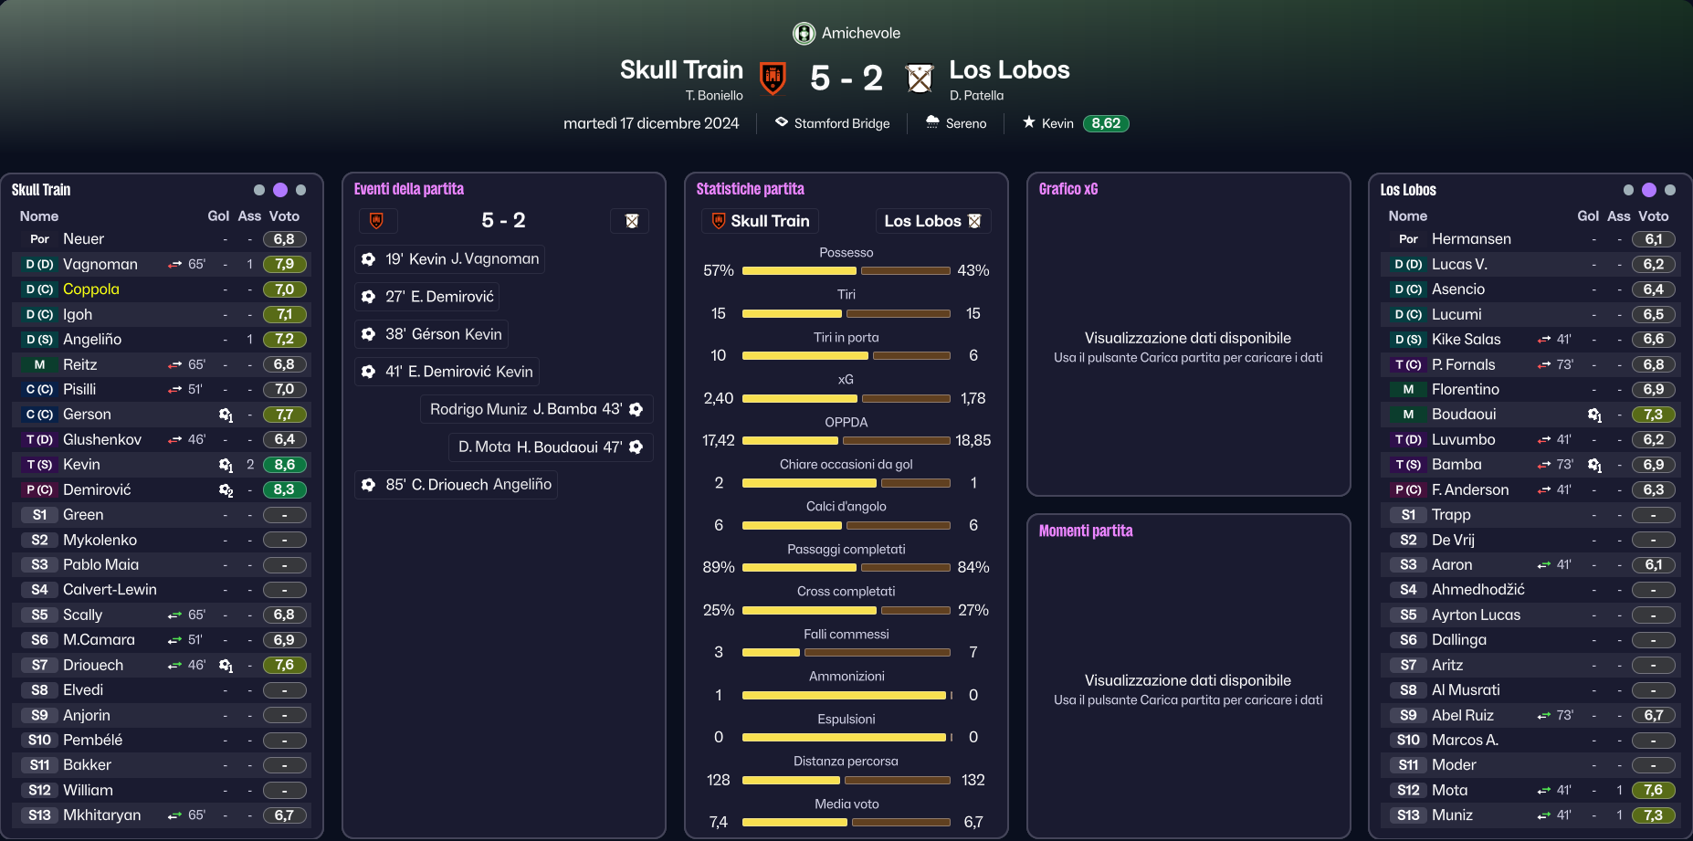1693x841 pixels.
Task: Click Los Lobos crest in match events panel
Action: 631,221
